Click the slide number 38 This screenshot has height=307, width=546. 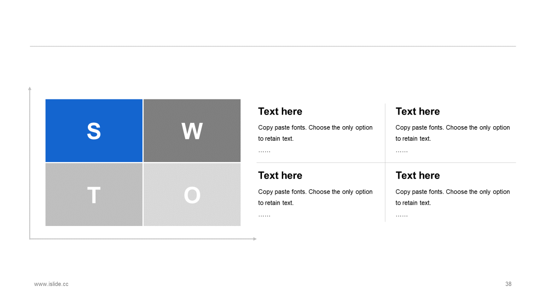click(508, 284)
